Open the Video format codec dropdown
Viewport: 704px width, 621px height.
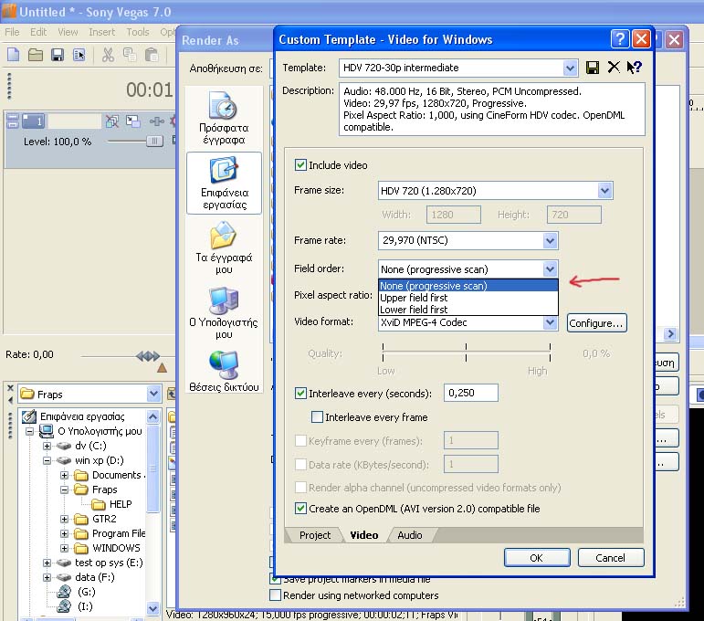(x=550, y=322)
